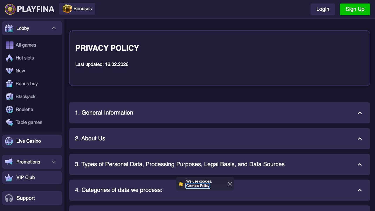Viewport: 375px width, 211px height.
Task: Click the Login button
Action: click(x=323, y=9)
